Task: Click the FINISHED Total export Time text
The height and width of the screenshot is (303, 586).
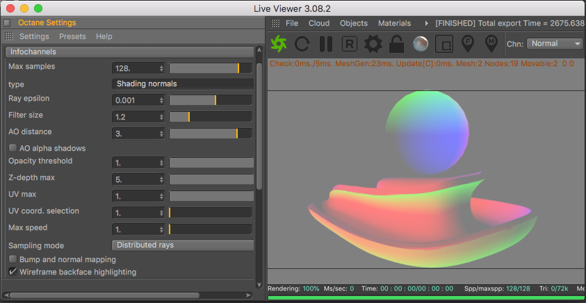Action: [x=510, y=23]
